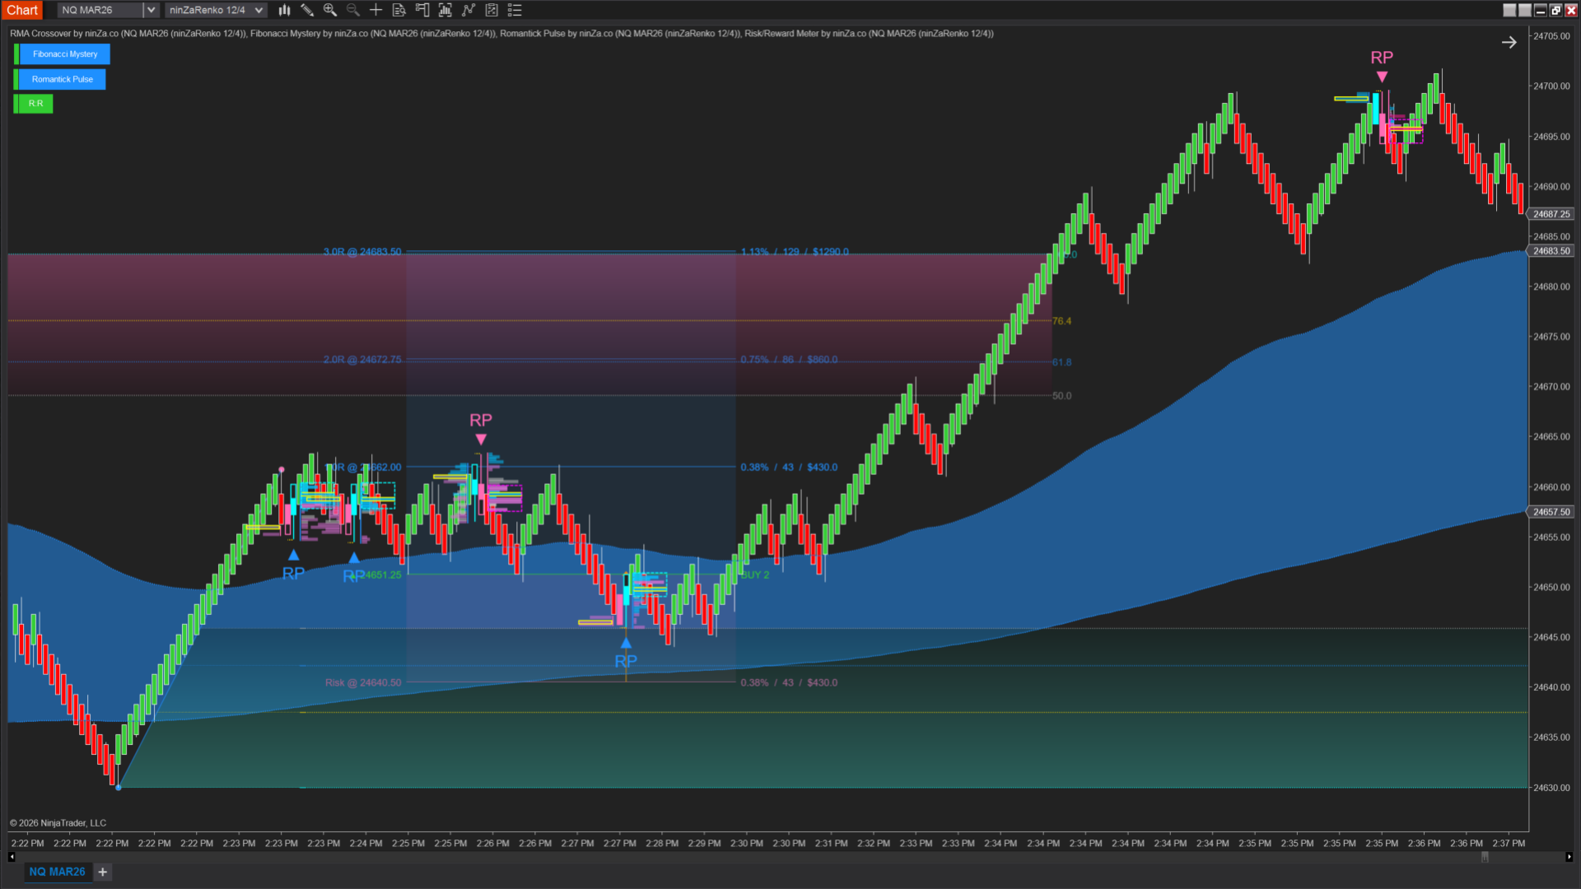
Task: Click the NQ MAR26 instrument input field
Action: (99, 10)
